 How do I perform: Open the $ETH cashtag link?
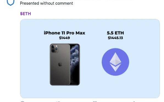(x=26, y=14)
